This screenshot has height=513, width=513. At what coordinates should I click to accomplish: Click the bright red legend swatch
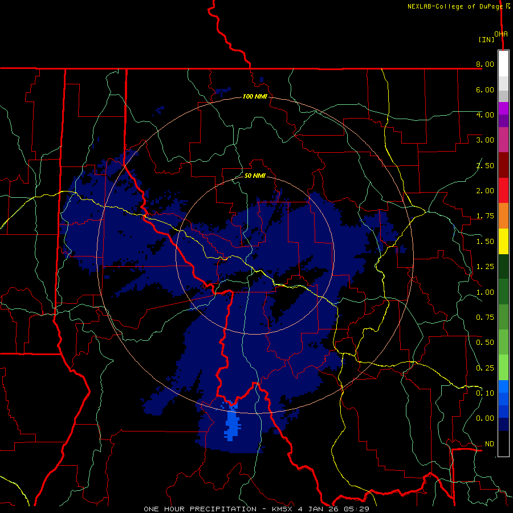[503, 190]
